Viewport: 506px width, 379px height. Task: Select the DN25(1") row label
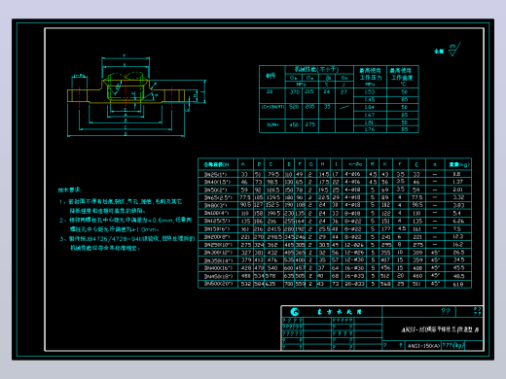pos(216,175)
